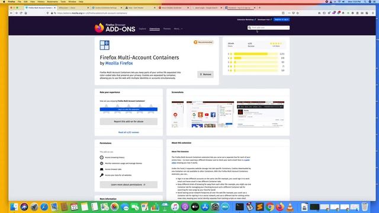Open the Bookmarks menu in menu bar

tap(53, 1)
